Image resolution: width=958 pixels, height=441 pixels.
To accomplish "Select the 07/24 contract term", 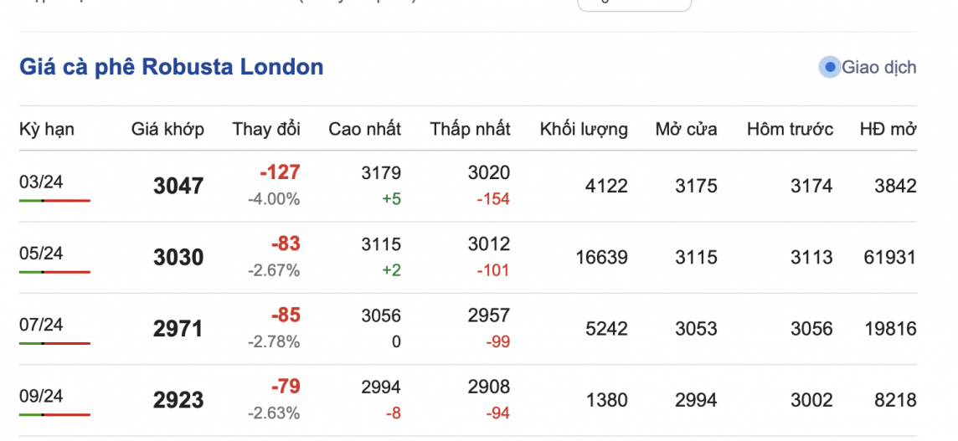I will (41, 324).
